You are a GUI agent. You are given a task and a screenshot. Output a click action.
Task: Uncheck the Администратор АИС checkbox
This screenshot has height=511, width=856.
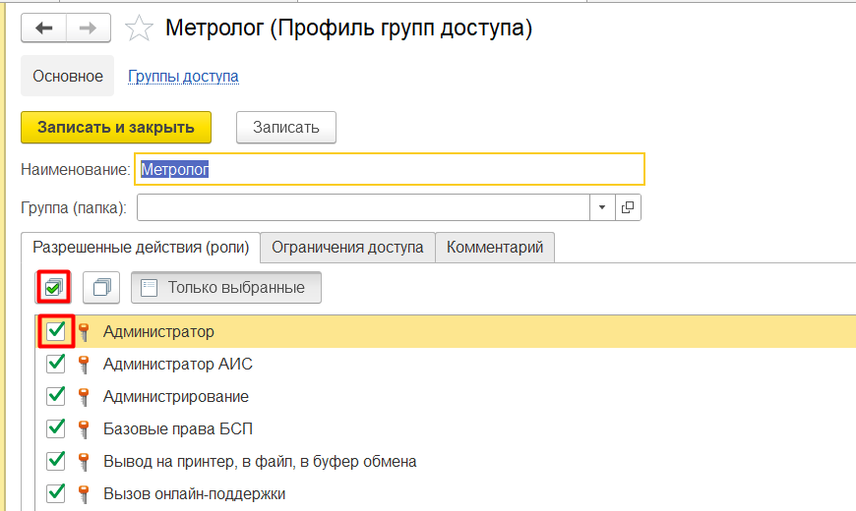[56, 364]
